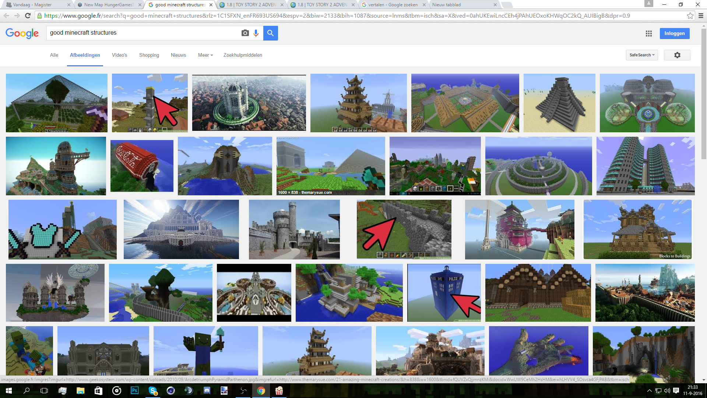
Task: Open the Chrome hamburger menu
Action: point(701,15)
